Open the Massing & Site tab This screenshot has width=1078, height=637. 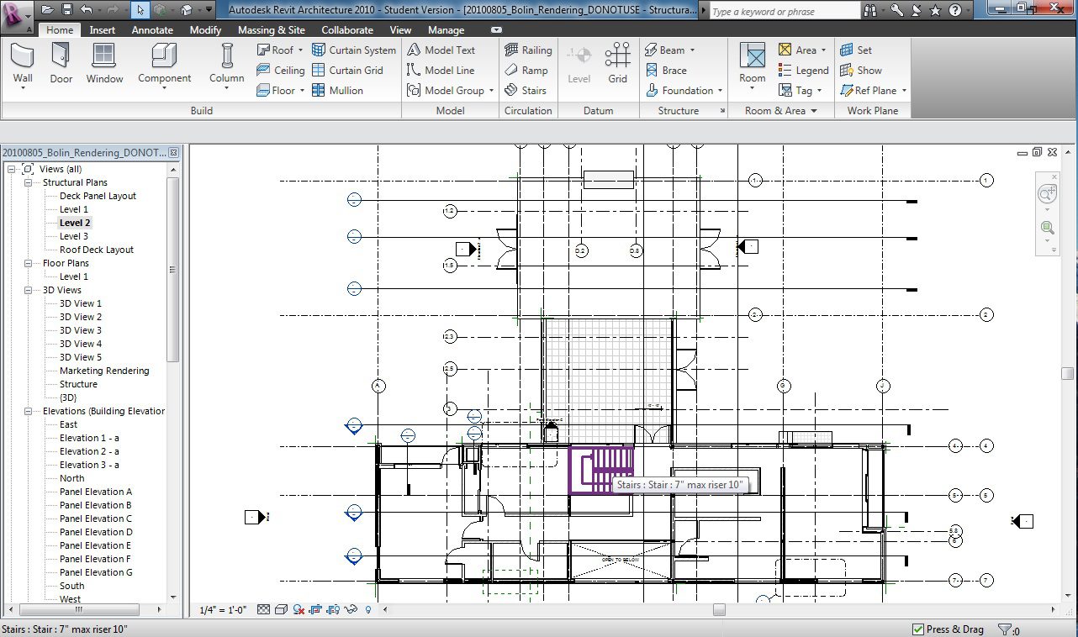(271, 30)
